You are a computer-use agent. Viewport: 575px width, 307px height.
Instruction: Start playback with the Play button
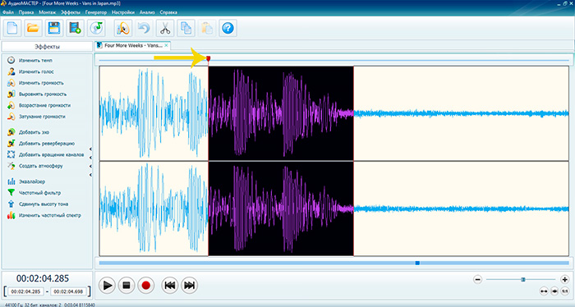pyautogui.click(x=107, y=285)
